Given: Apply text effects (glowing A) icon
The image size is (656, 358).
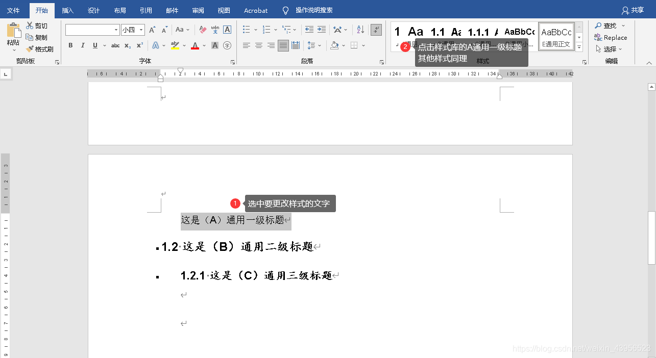Looking at the screenshot, I should tap(156, 45).
